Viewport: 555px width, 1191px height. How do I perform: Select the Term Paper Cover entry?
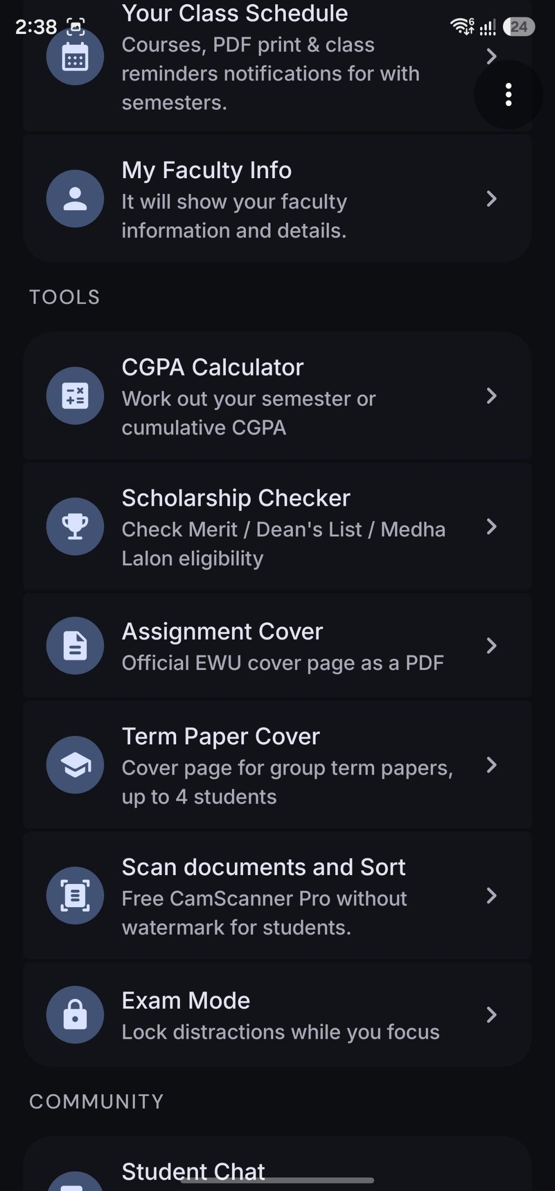point(277,765)
